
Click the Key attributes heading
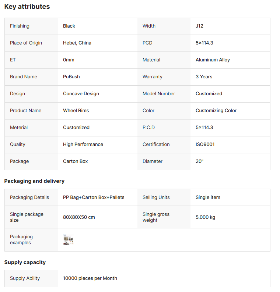coord(27,7)
